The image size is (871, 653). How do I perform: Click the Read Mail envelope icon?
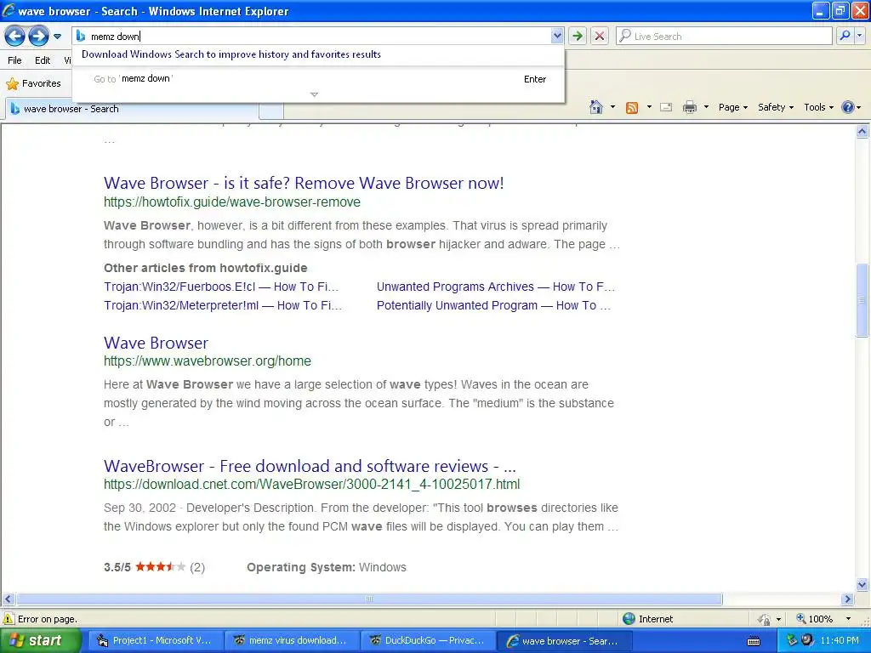(x=666, y=107)
